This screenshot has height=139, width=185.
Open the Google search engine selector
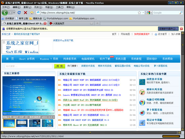(x=149, y=13)
